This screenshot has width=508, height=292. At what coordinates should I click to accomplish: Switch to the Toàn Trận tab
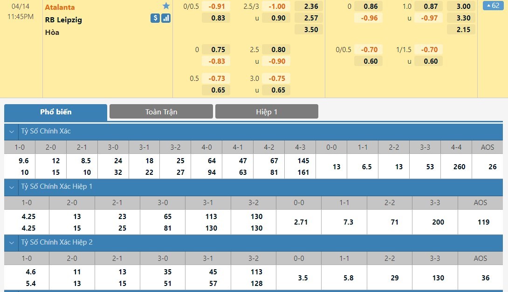(161, 112)
